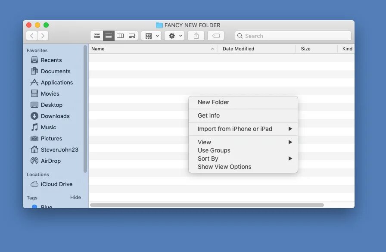Viewport: 386px width, 252px height.
Task: Hide the Tags section
Action: coord(75,197)
